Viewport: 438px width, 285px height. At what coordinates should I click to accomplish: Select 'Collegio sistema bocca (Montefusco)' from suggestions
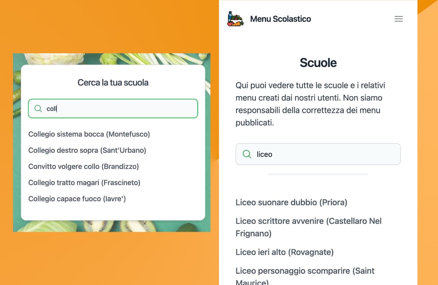pyautogui.click(x=89, y=134)
